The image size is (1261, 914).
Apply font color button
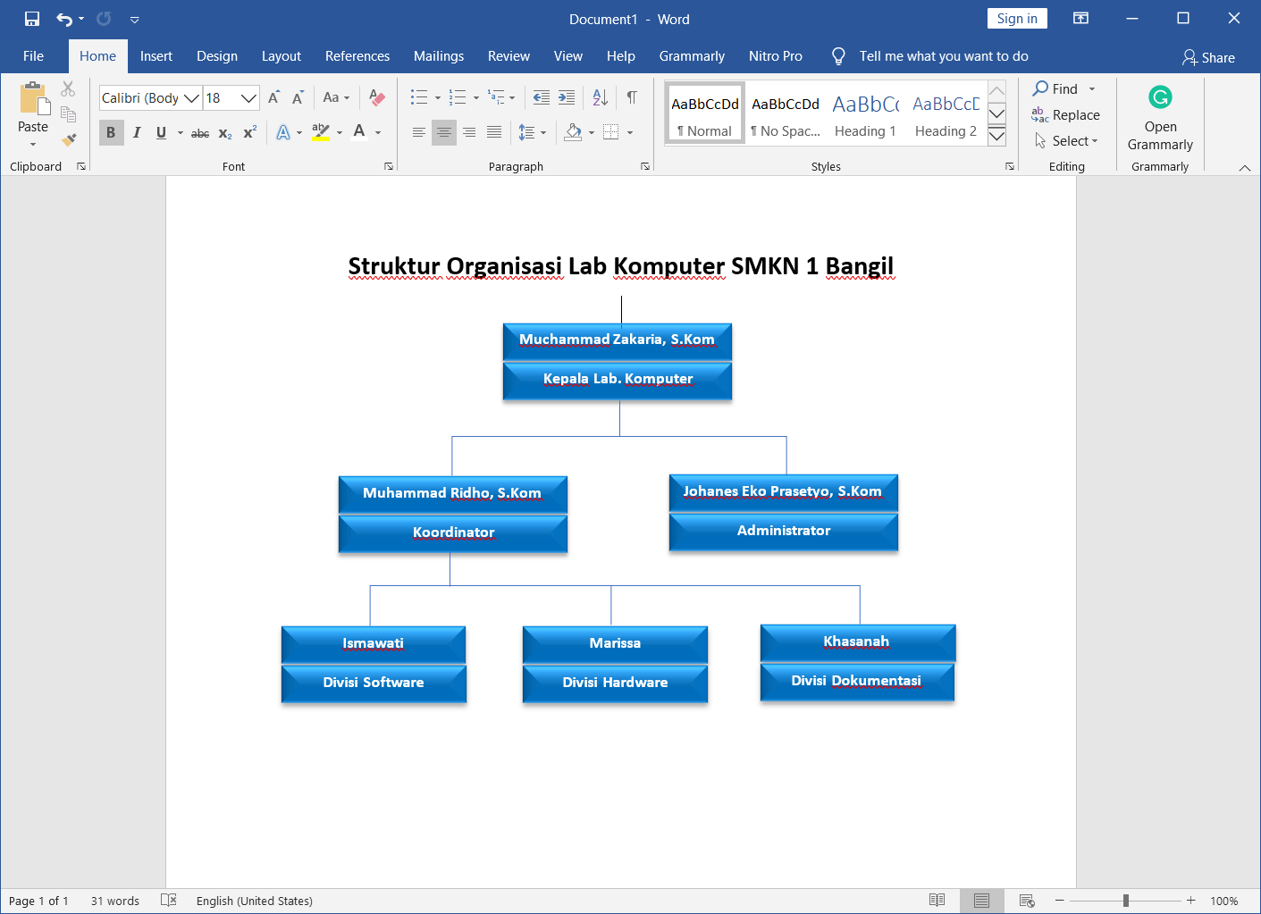point(359,132)
